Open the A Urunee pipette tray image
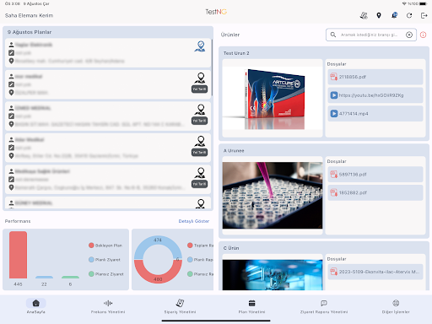Image resolution: width=432 pixels, height=324 pixels. click(x=273, y=196)
